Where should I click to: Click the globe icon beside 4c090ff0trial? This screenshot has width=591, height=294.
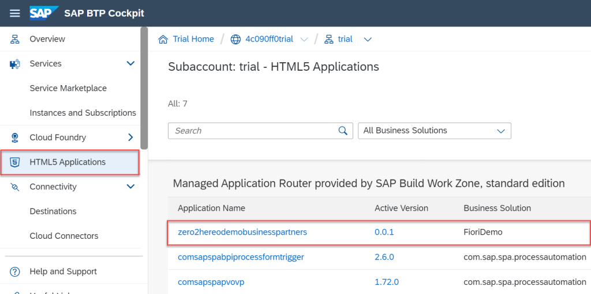[x=235, y=39]
